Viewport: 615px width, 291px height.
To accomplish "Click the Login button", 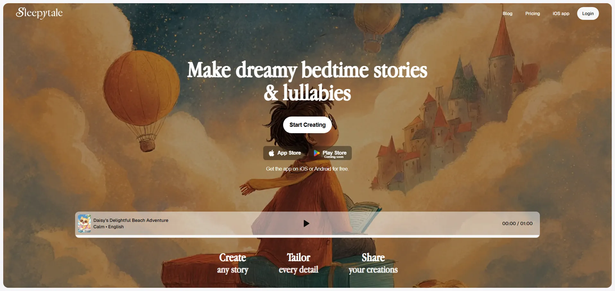I will pyautogui.click(x=588, y=13).
